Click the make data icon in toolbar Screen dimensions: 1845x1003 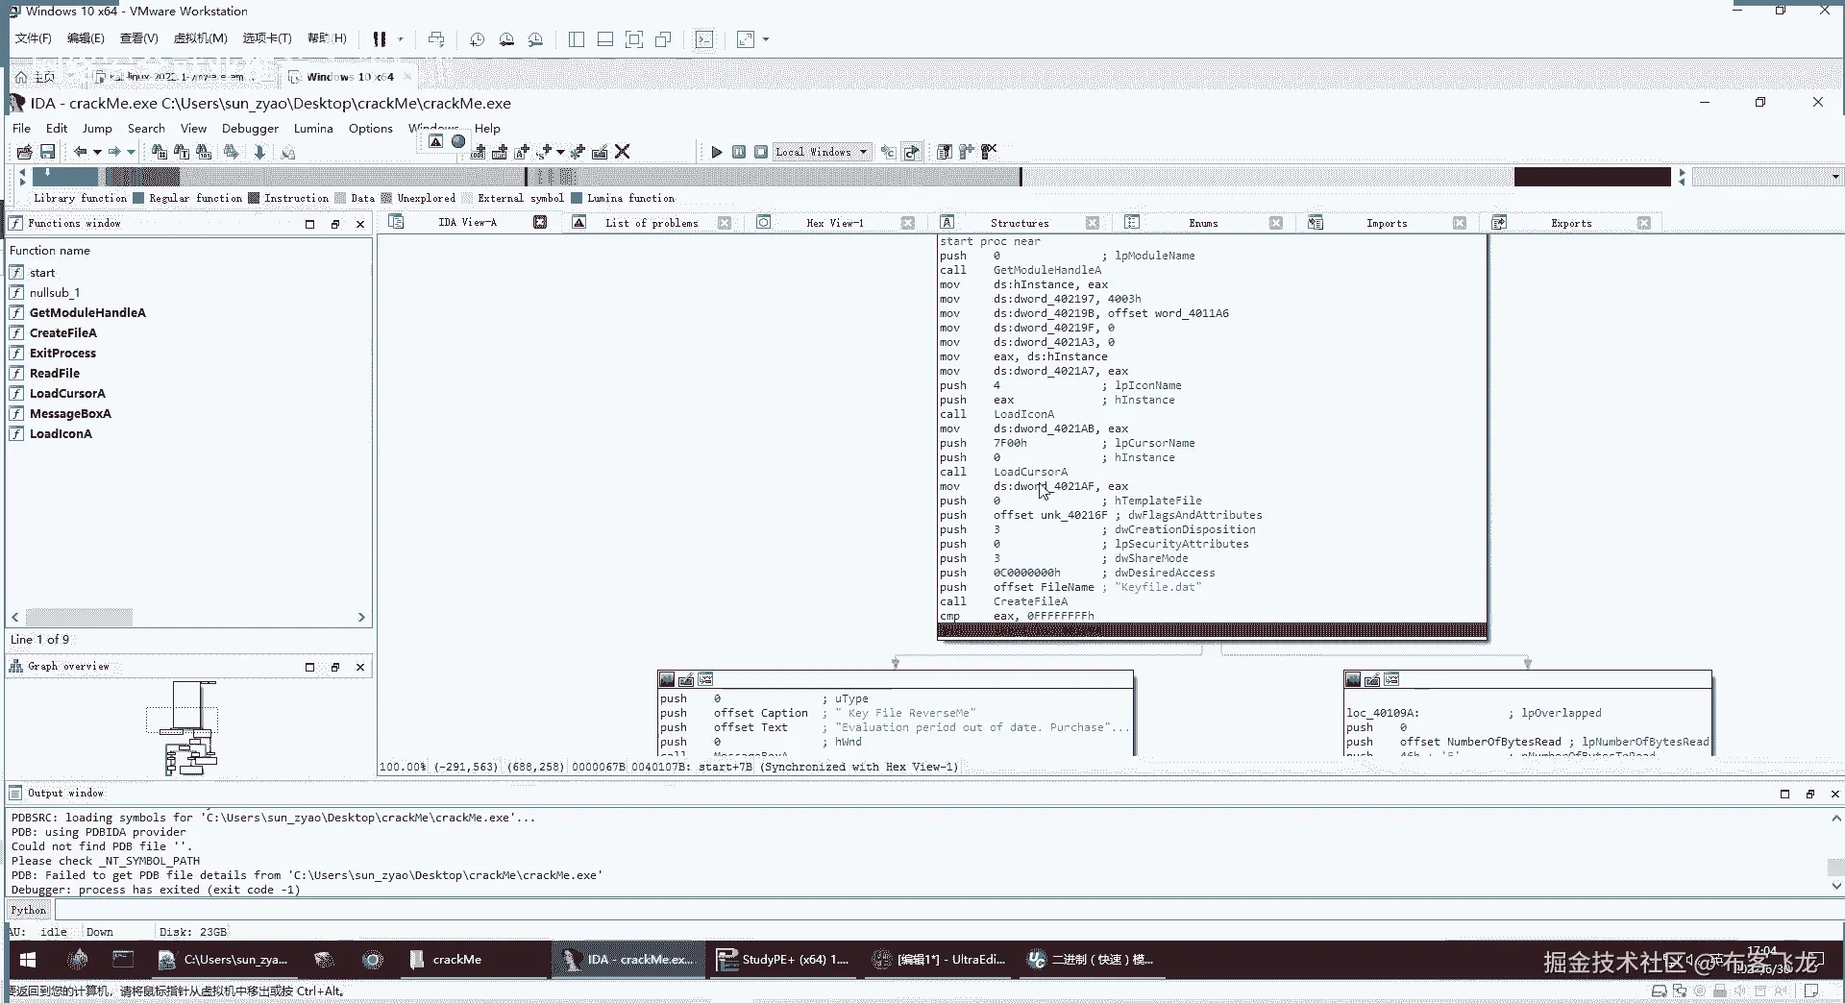[x=500, y=152]
